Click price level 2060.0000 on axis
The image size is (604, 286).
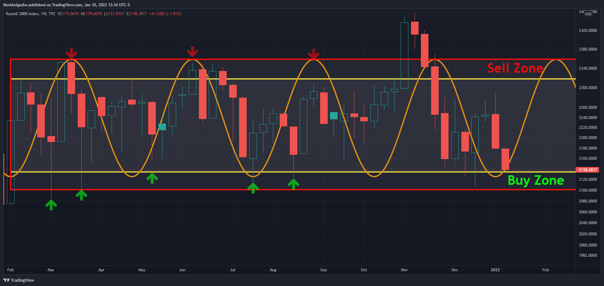(x=588, y=212)
